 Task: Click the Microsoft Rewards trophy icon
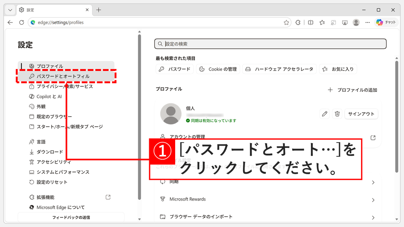click(163, 199)
